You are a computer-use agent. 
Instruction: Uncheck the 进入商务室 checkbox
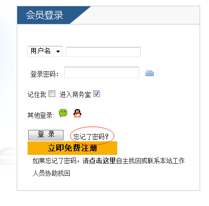click(x=96, y=94)
